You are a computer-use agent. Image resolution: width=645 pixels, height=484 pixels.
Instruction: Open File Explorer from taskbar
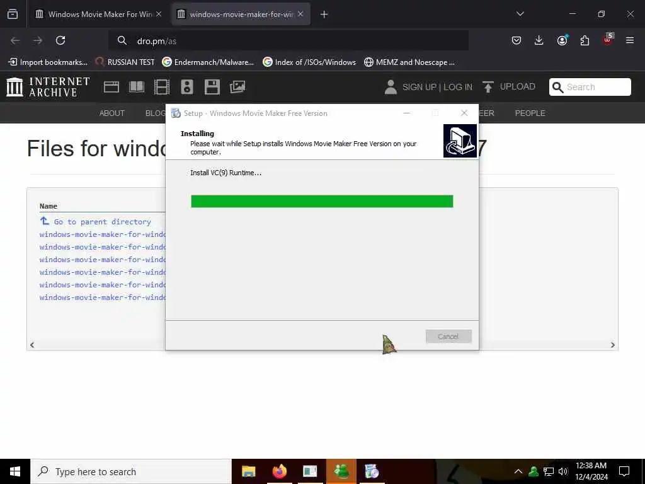[248, 471]
